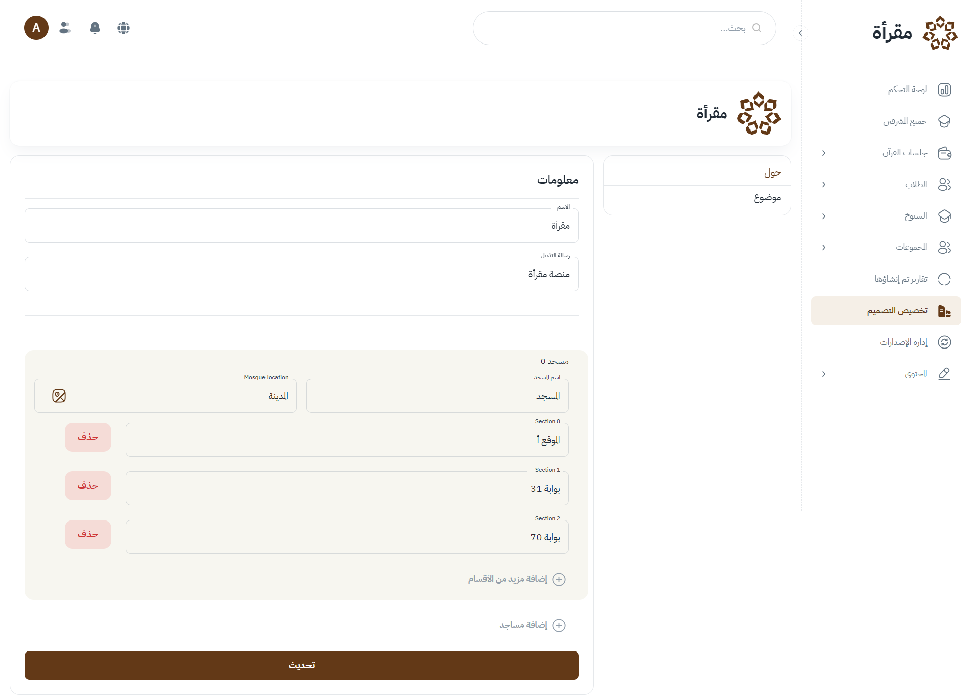971x695 pixels.
Task: Collapse the sidebar with the chevron toggle
Action: [800, 33]
